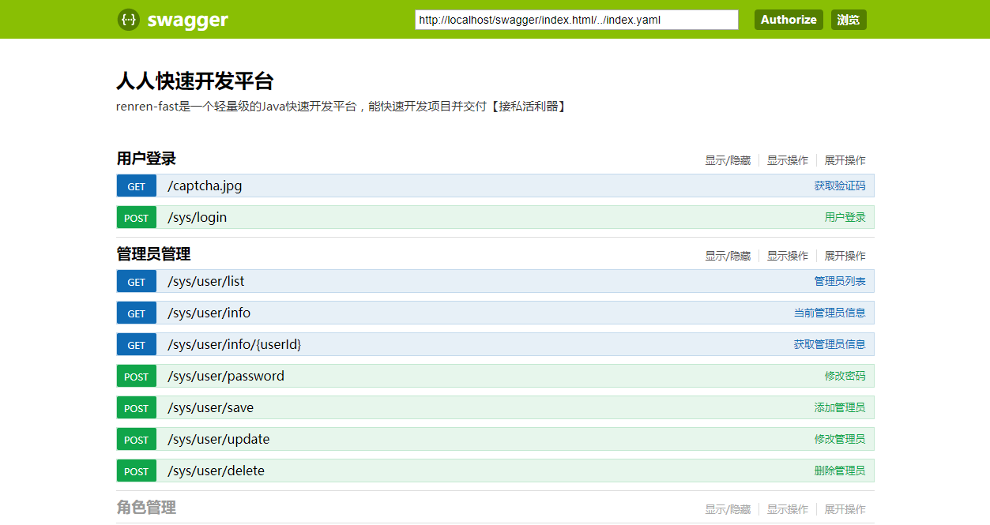Click the 浏览 button in header
Image resolution: width=990 pixels, height=525 pixels.
tap(849, 20)
